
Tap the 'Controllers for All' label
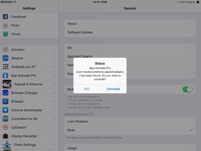pos(24,119)
